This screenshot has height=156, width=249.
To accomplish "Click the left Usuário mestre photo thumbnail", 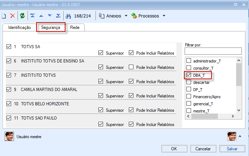I will [x=9, y=136].
